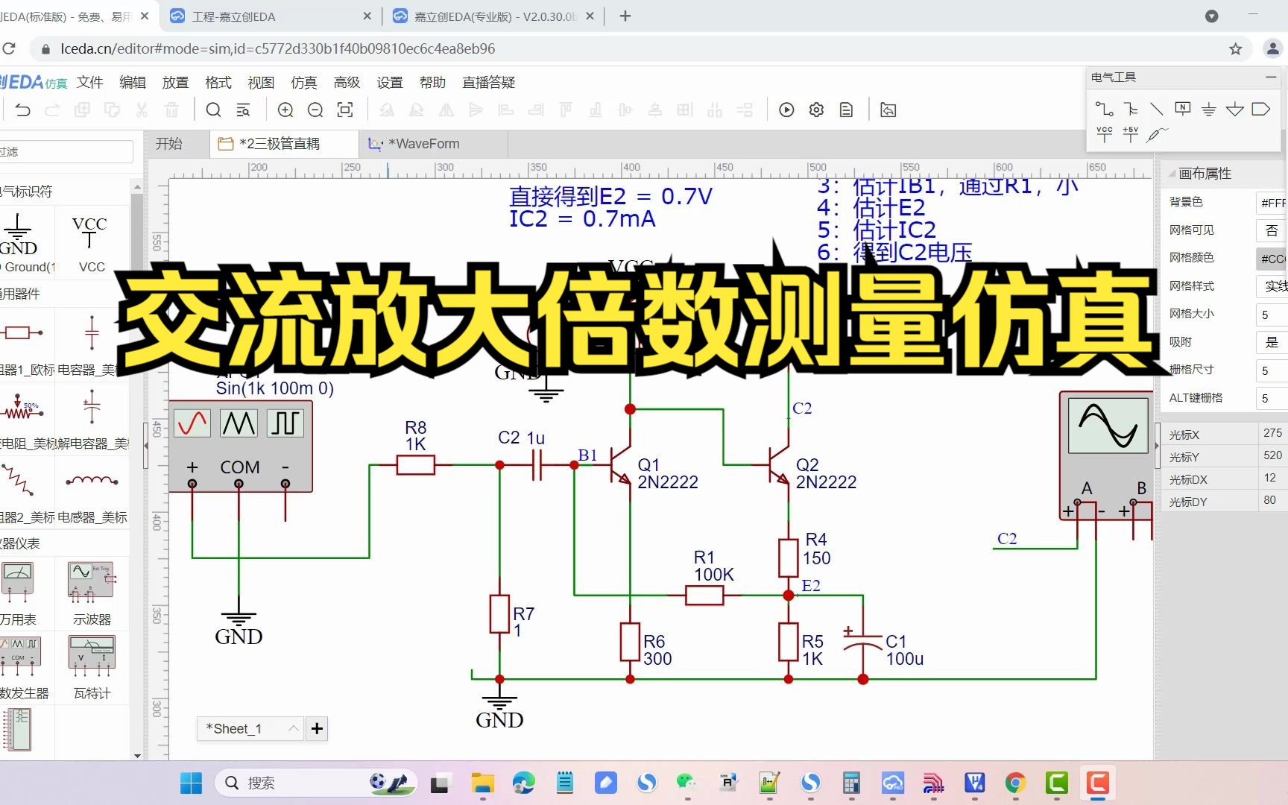Open simulation settings via the gear icon
This screenshot has height=805, width=1288.
click(x=816, y=110)
